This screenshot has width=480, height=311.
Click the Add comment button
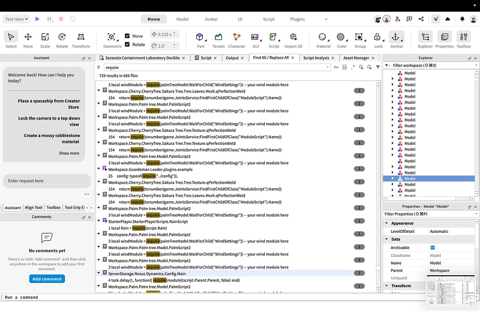click(x=47, y=279)
